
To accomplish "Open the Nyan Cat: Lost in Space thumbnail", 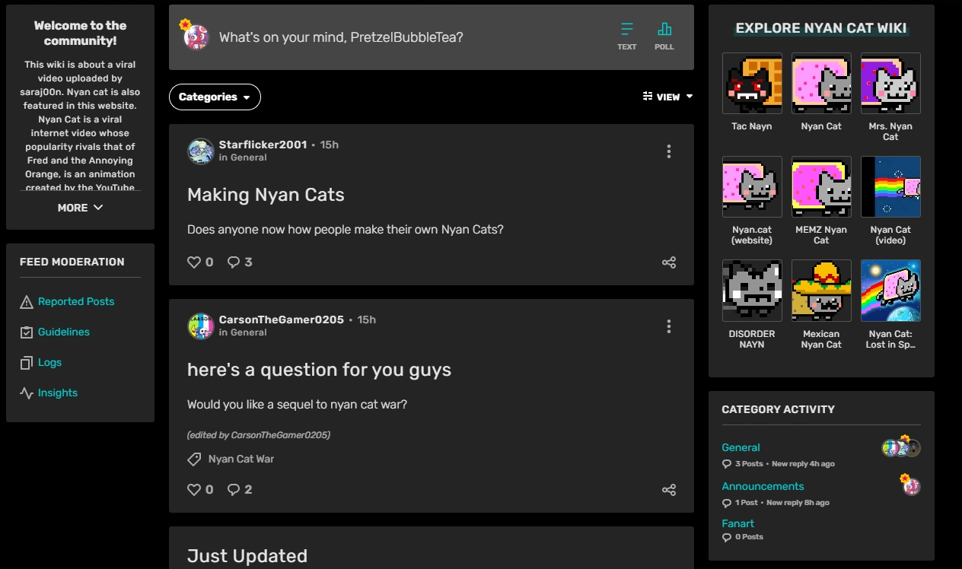I will point(890,291).
